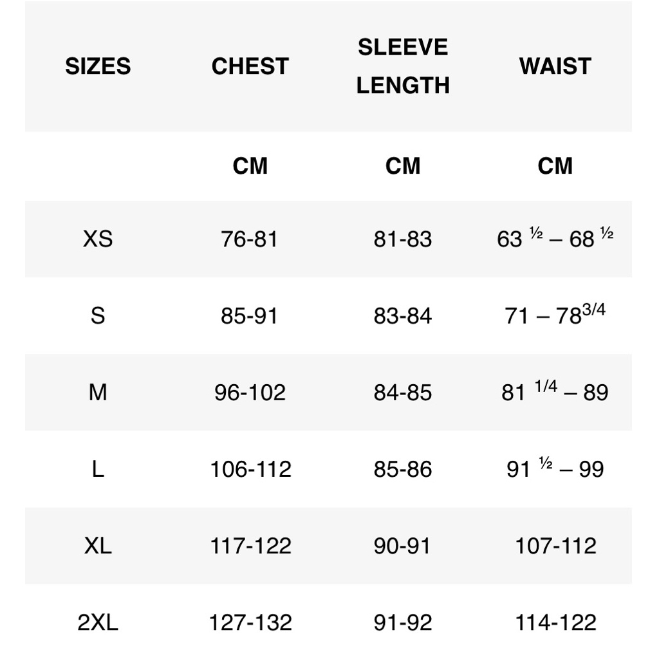This screenshot has height=659, width=659.
Task: Select the 2XL size label
Action: [x=98, y=622]
